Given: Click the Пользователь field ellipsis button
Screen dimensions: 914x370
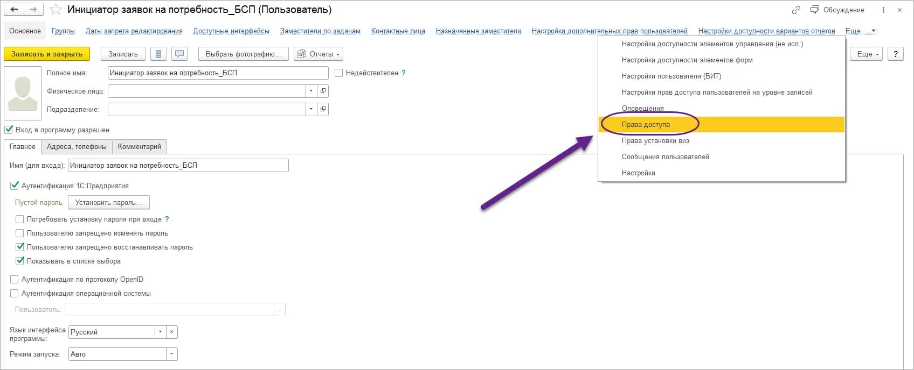Looking at the screenshot, I should click(x=280, y=310).
